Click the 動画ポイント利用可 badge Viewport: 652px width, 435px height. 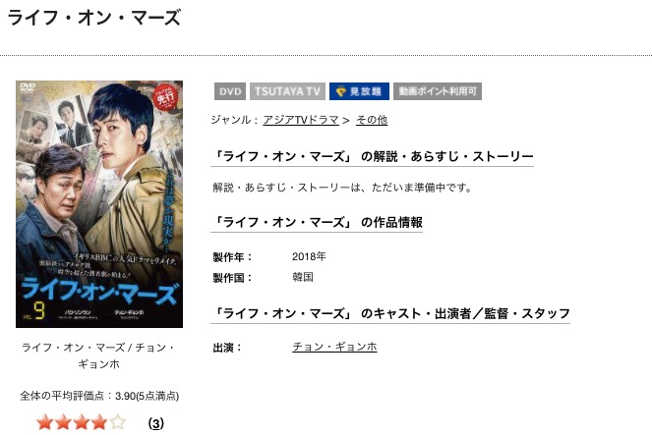pyautogui.click(x=438, y=91)
